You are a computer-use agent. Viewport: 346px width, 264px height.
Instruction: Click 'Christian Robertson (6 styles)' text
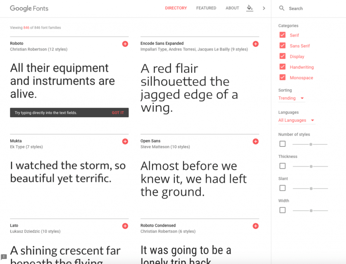tap(168, 231)
